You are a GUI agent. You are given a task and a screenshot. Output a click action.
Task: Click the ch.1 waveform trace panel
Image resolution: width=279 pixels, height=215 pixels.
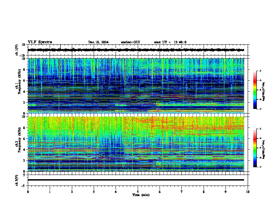coord(138,50)
